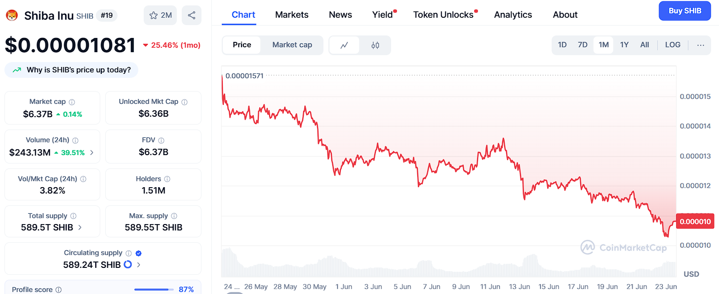Click the USD currency label
The width and height of the screenshot is (719, 294).
point(691,274)
